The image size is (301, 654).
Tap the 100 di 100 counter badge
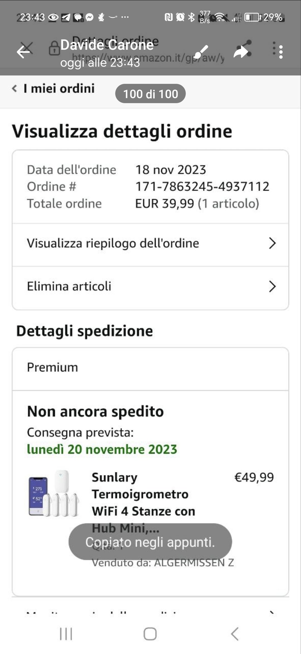pos(151,94)
